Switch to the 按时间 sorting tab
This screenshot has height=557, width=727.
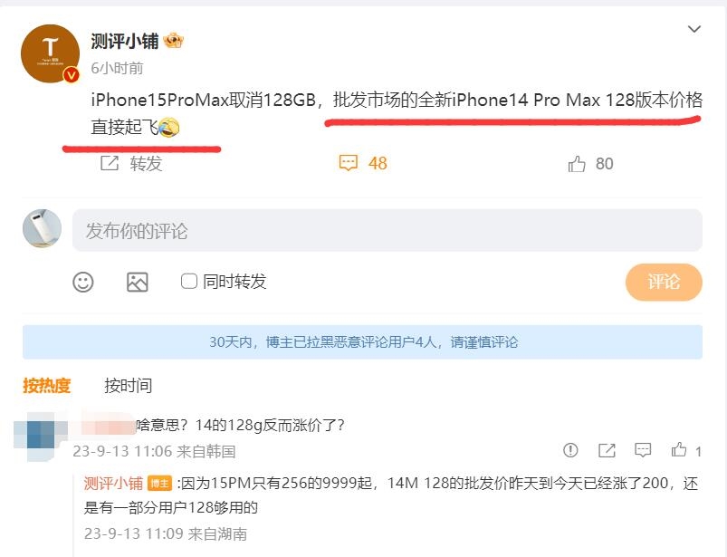[x=128, y=386]
